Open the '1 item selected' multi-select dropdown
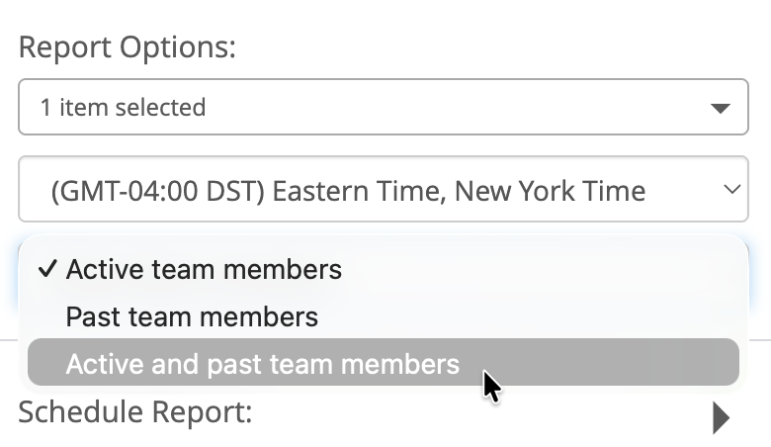This screenshot has width=771, height=447. (x=383, y=107)
